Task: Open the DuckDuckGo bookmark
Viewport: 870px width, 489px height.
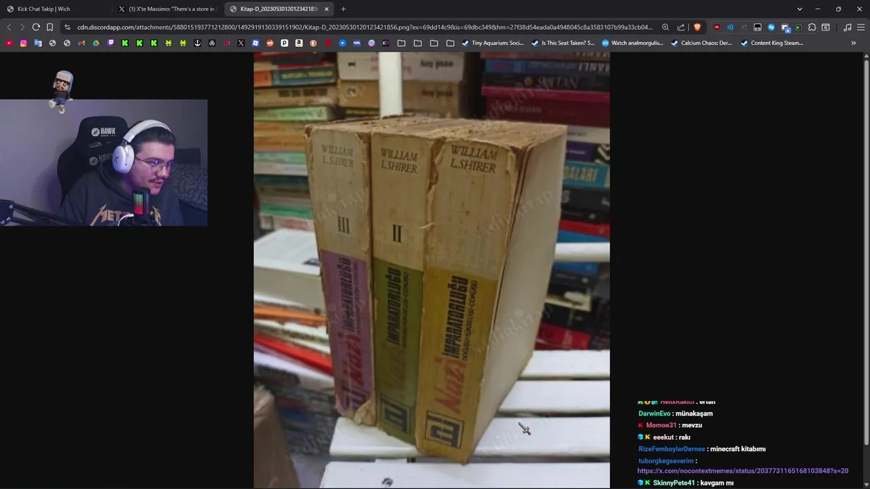Action: click(x=313, y=43)
